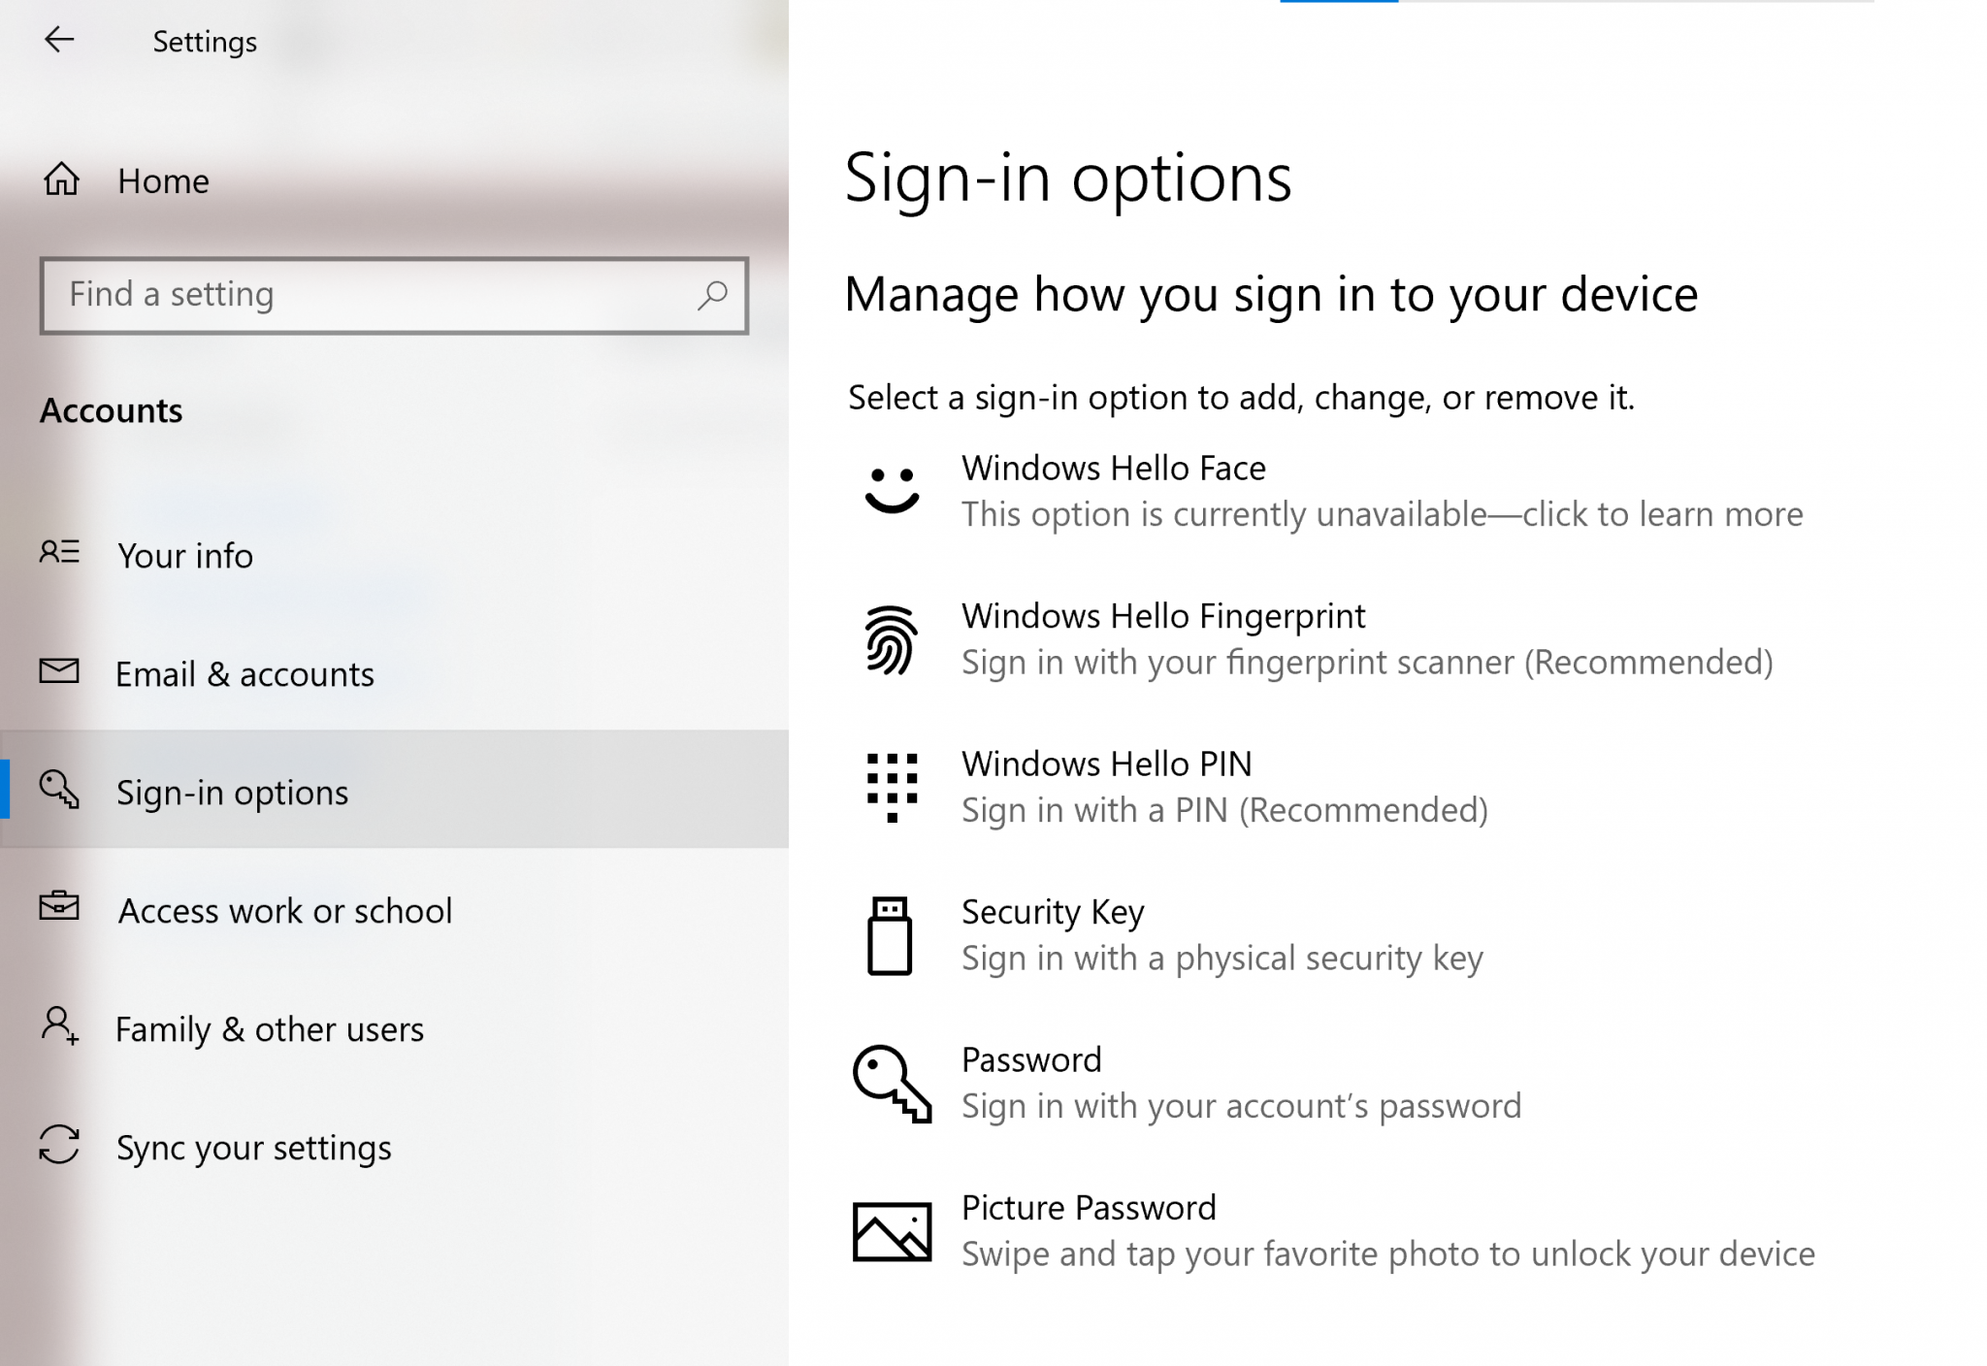Open Access work or school
Image resolution: width=1987 pixels, height=1366 pixels.
(394, 910)
